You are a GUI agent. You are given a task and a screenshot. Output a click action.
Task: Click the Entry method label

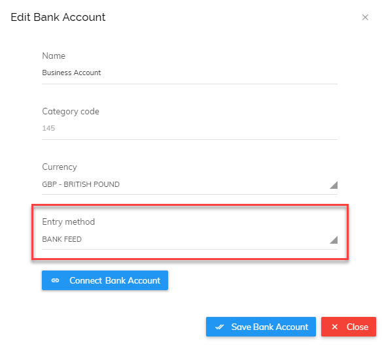[68, 222]
